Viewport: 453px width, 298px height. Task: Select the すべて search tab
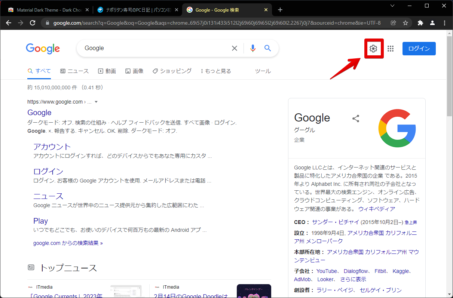[39, 71]
